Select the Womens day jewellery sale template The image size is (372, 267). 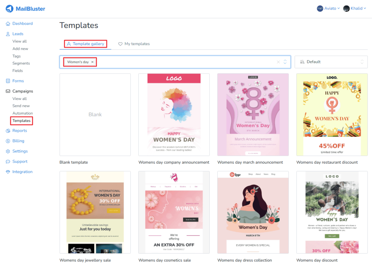[x=95, y=212]
